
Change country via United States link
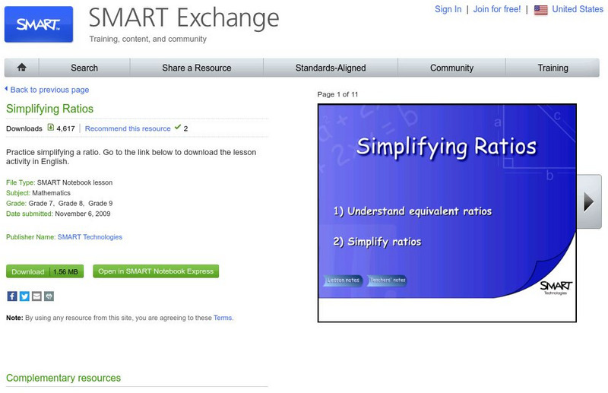pos(578,9)
